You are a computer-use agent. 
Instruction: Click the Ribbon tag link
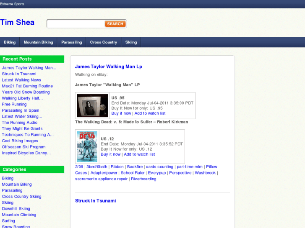coord(117,167)
